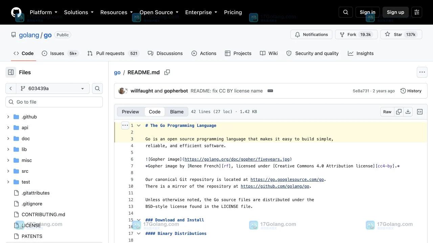This screenshot has width=433, height=243.
Task: Select the Code view toggle
Action: 155,112
